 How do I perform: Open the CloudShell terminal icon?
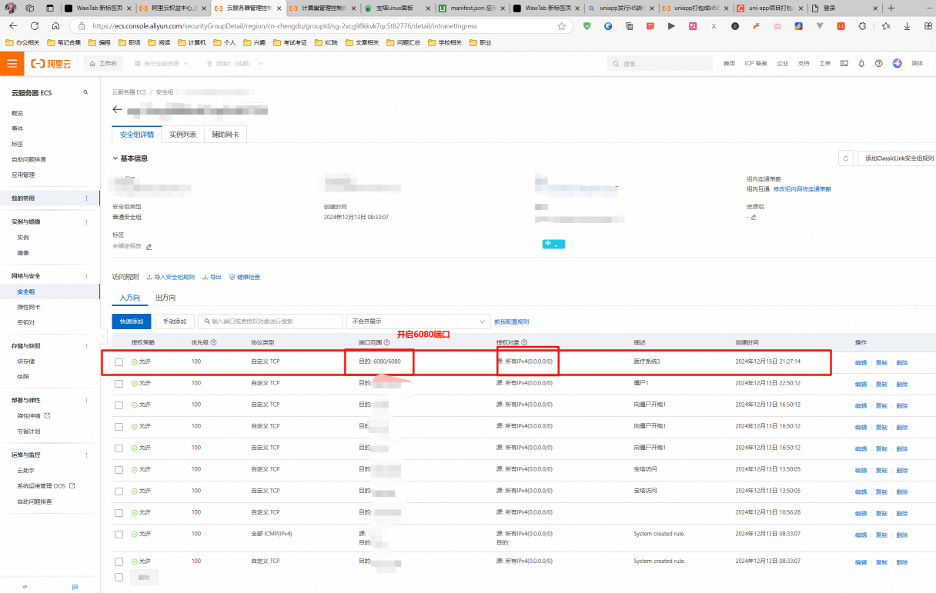pos(844,63)
